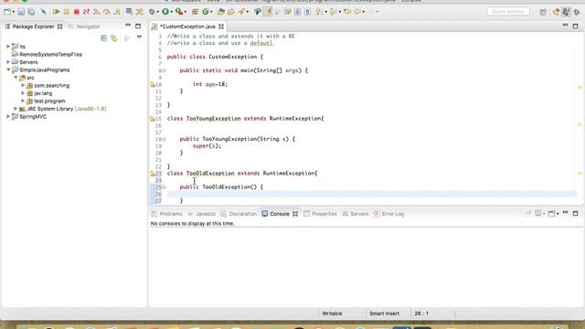This screenshot has width=585, height=329.
Task: Click Writable status bar entry
Action: (x=332, y=313)
